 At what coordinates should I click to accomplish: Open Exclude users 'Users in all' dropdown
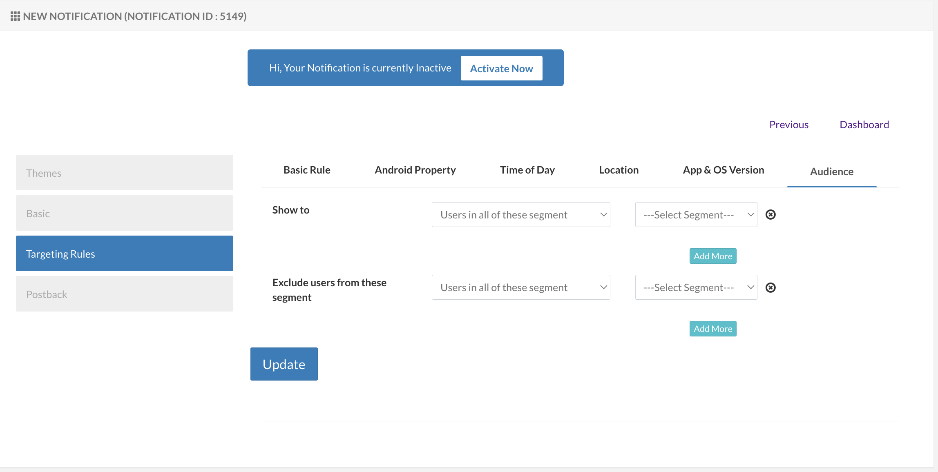(520, 287)
